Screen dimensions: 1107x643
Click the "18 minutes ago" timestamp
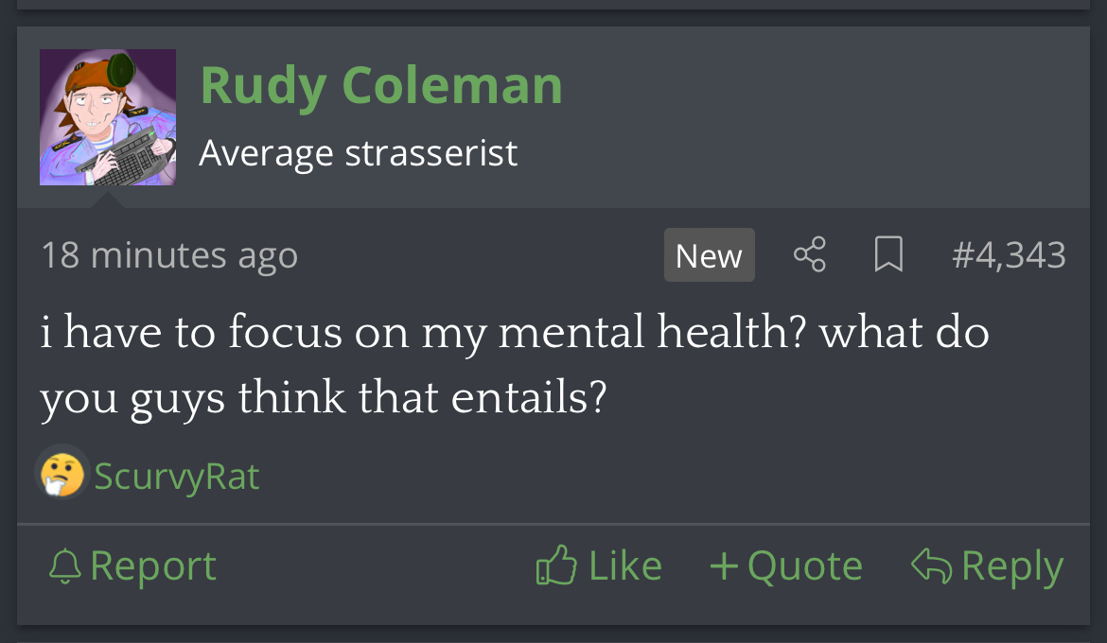pos(169,255)
